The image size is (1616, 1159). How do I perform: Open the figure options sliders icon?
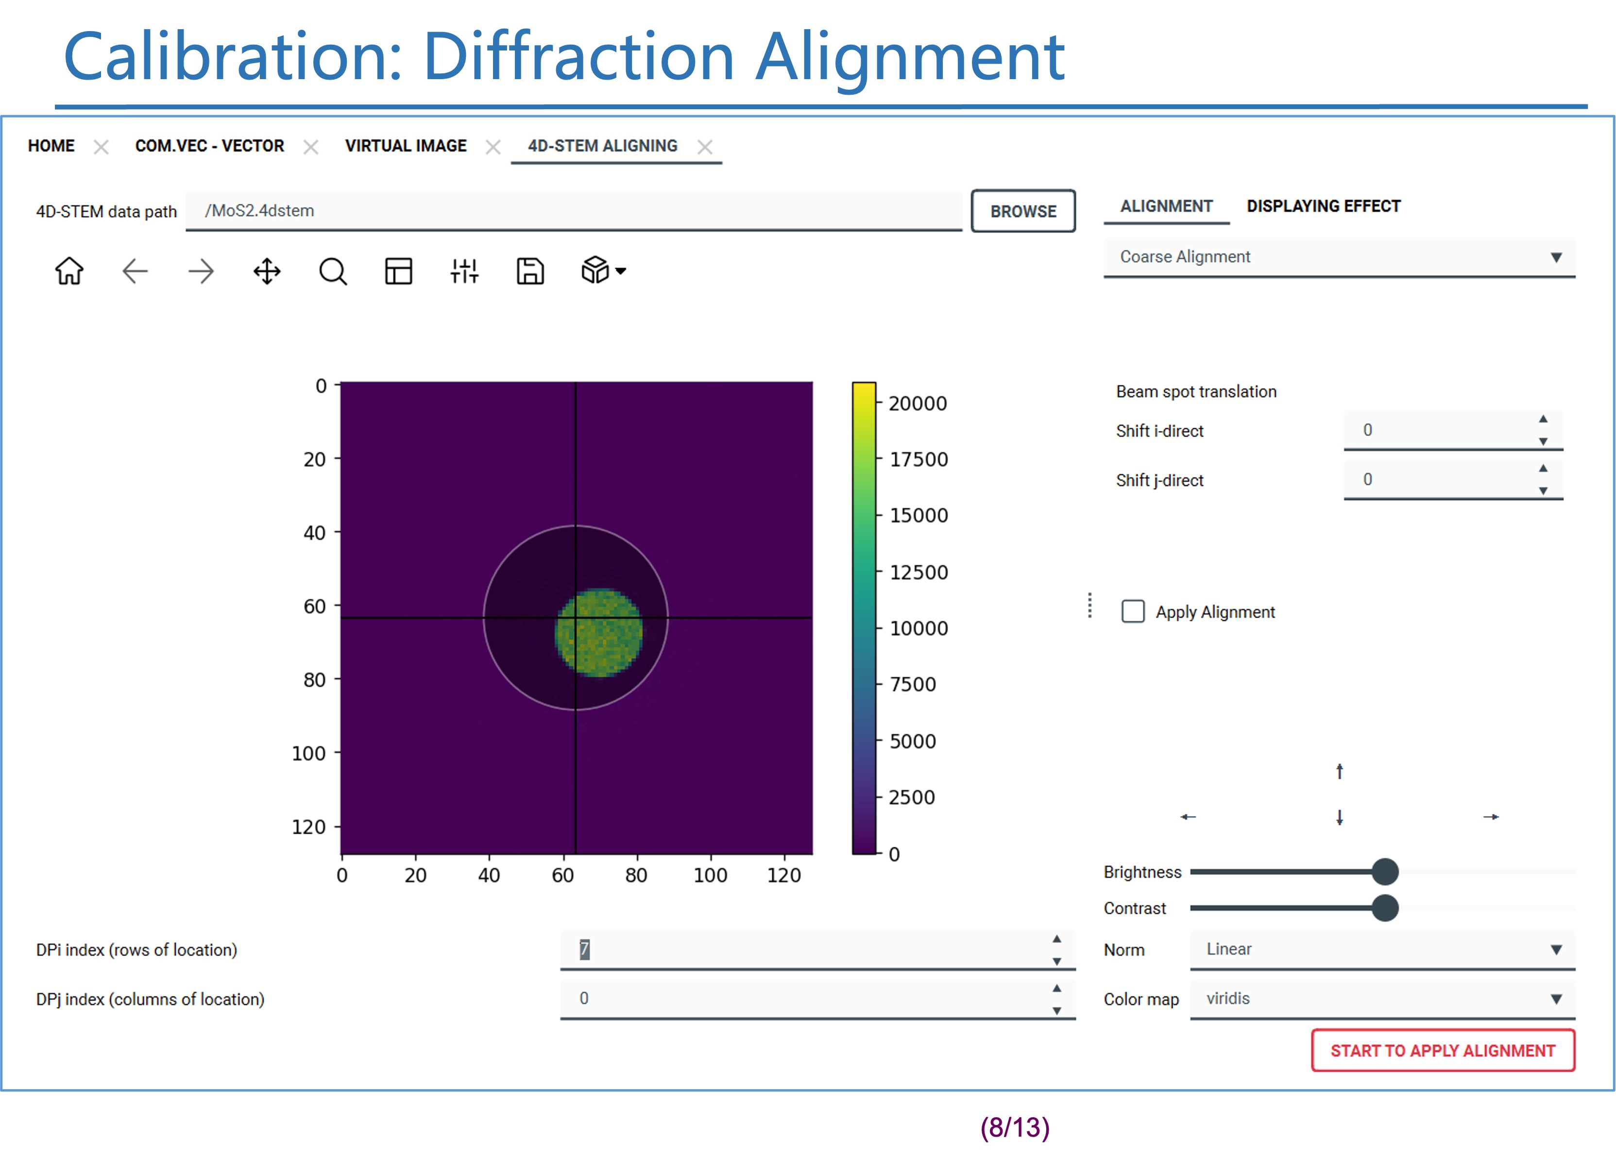(464, 271)
